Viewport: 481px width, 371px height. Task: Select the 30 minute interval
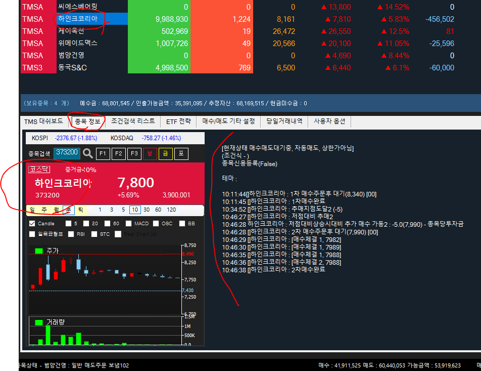[x=147, y=210]
